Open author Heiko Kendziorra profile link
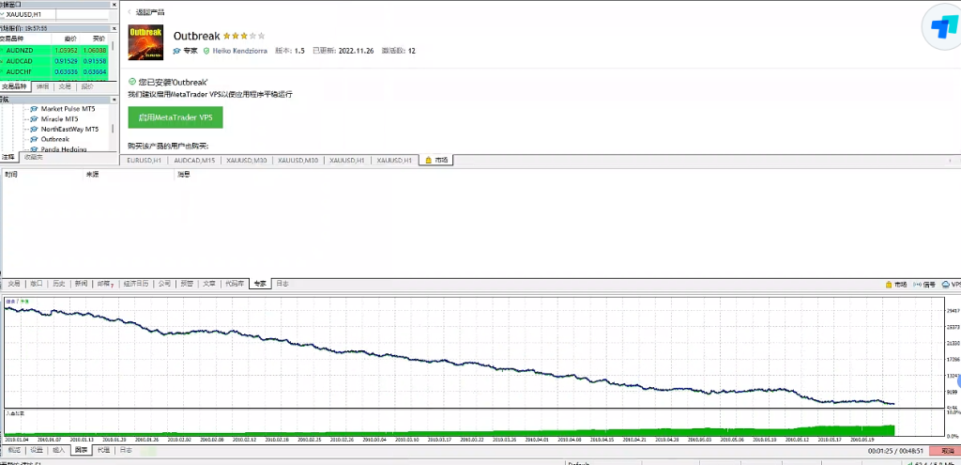The image size is (961, 465). click(239, 51)
